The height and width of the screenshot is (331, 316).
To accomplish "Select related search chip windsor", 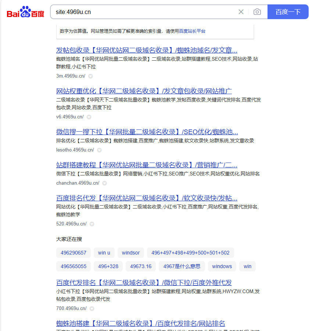I will tap(131, 253).
